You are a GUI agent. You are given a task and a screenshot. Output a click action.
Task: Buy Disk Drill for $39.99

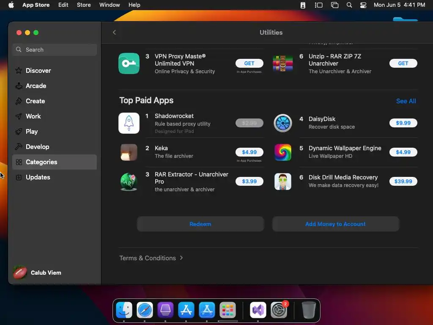403,181
